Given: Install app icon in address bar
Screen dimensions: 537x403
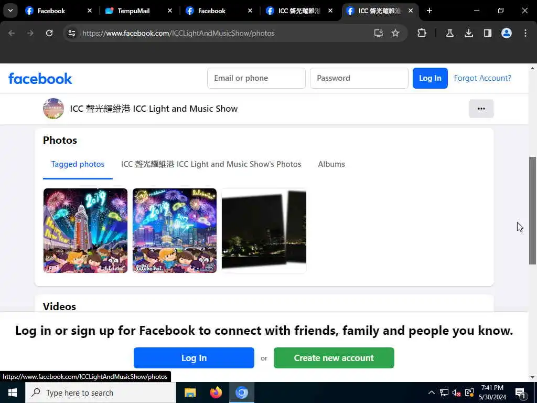Looking at the screenshot, I should [379, 33].
